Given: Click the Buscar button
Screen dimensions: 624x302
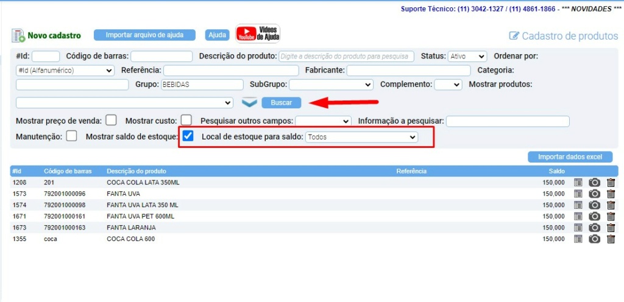Looking at the screenshot, I should click(282, 102).
